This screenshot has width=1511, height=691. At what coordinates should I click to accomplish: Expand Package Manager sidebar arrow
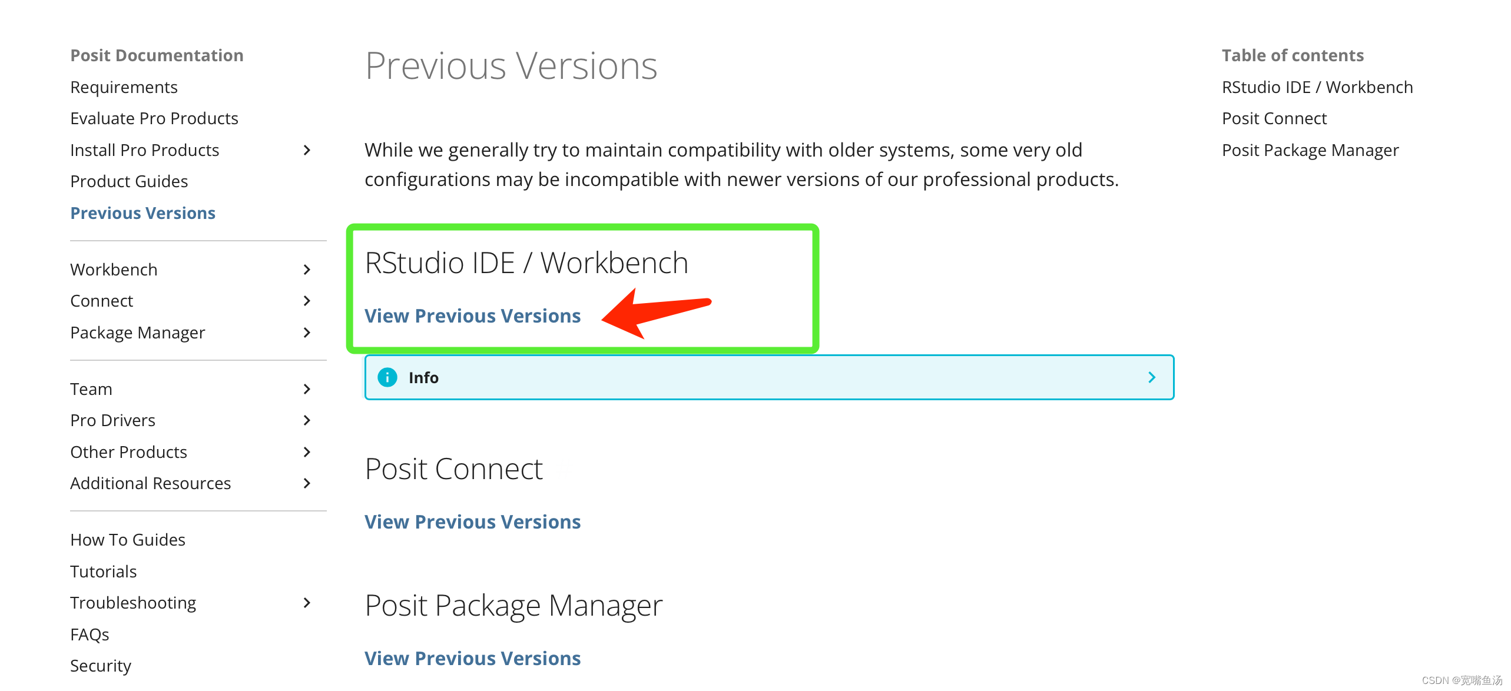click(x=307, y=333)
